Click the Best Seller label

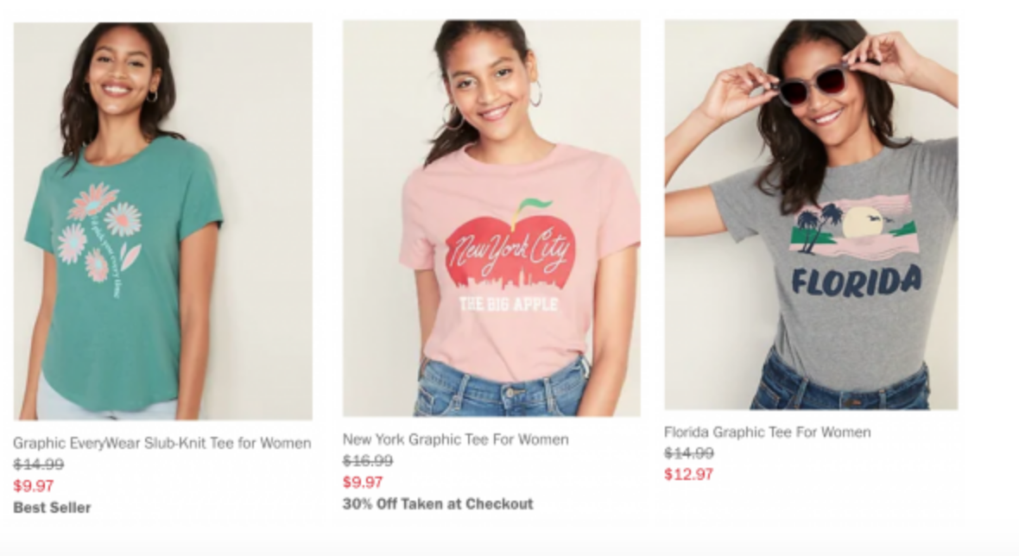(x=52, y=508)
